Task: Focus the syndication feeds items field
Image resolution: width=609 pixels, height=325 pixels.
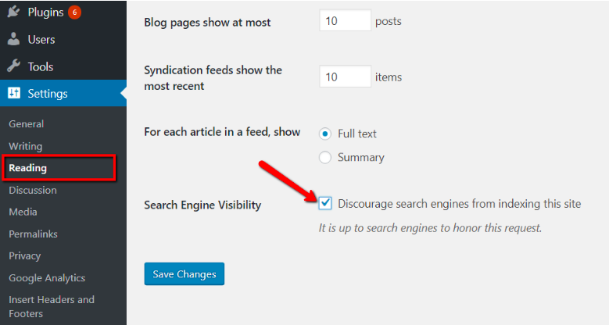Action: click(x=345, y=77)
